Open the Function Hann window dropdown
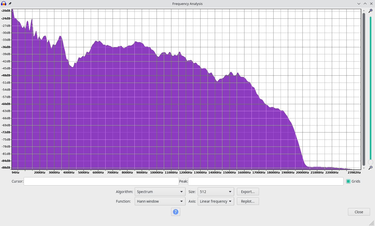The image size is (375, 226). (x=160, y=201)
